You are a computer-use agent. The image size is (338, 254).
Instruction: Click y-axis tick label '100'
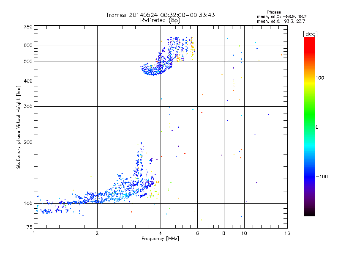(x=28, y=204)
